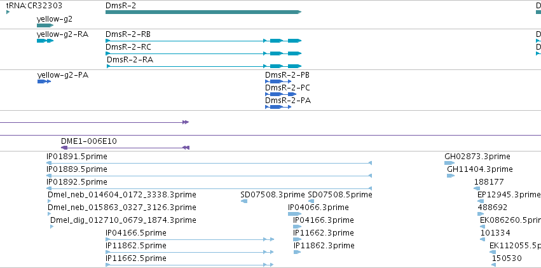The image size is (541, 268).
Task: Click the yellow-g2 gene bar
Action: point(45,25)
